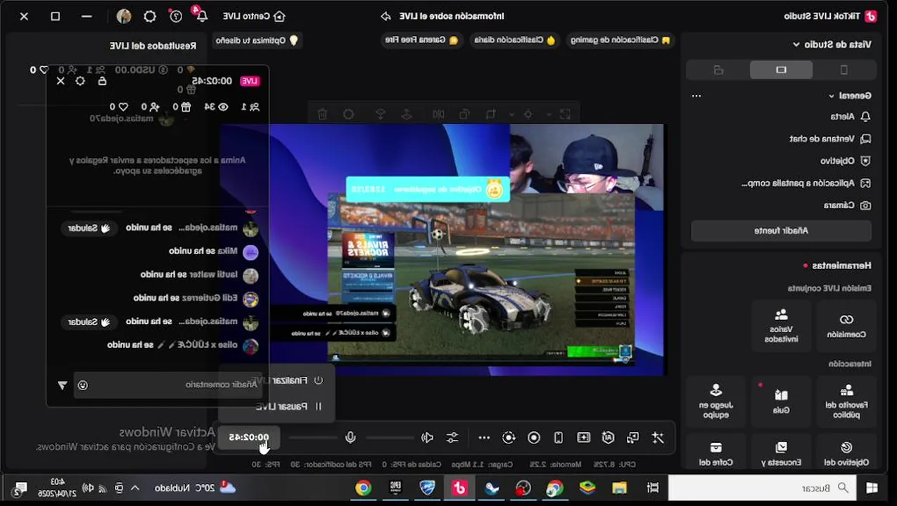
Task: Open the Juego en equipo tool
Action: click(x=715, y=401)
